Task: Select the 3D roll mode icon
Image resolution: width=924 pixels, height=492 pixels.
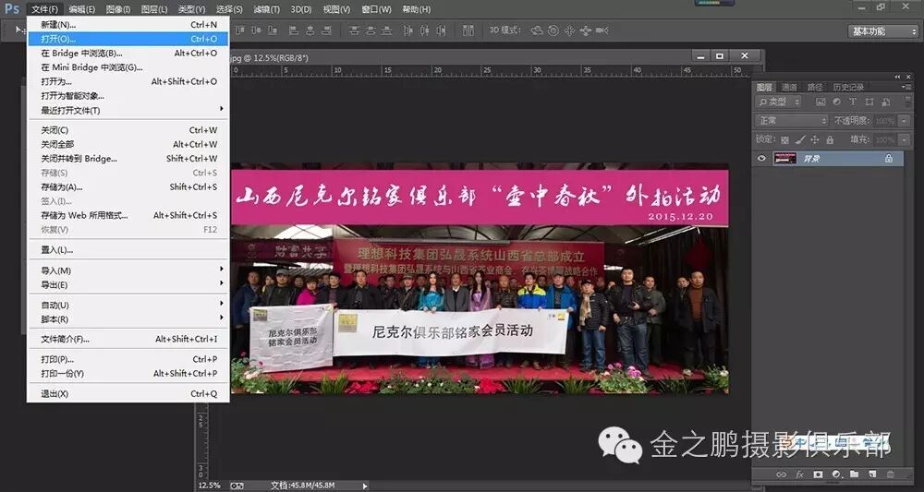Action: point(553,30)
